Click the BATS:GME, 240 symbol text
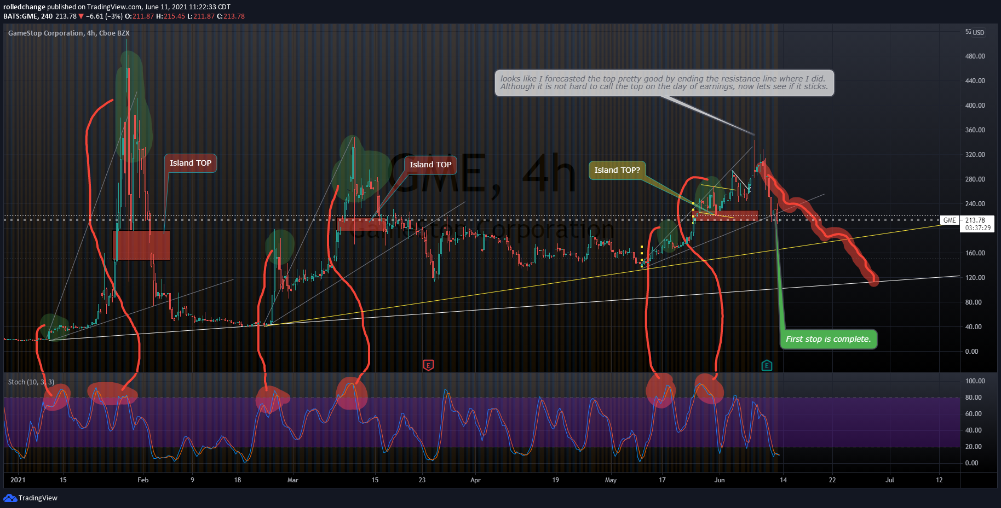Screen dimensions: 1001x508 click(x=28, y=16)
